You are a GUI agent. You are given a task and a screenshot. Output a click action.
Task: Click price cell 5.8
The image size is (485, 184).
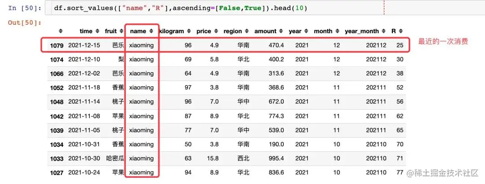pos(214,59)
